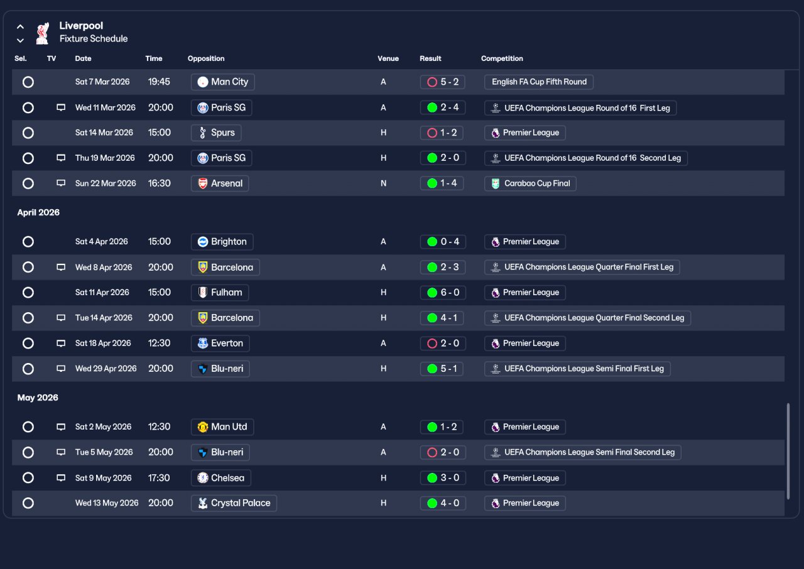The height and width of the screenshot is (569, 804).
Task: Click Blu-neri badge on Tue 5 May row
Action: coord(202,452)
